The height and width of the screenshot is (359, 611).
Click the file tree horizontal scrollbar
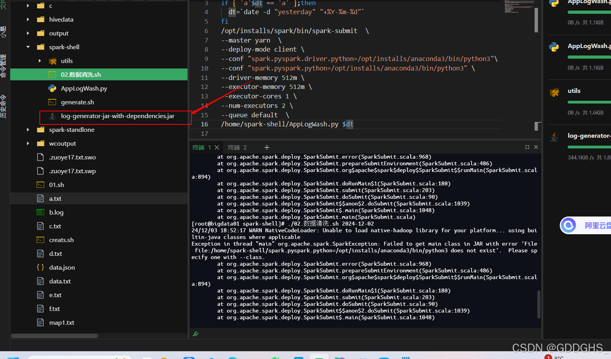[x=54, y=336]
